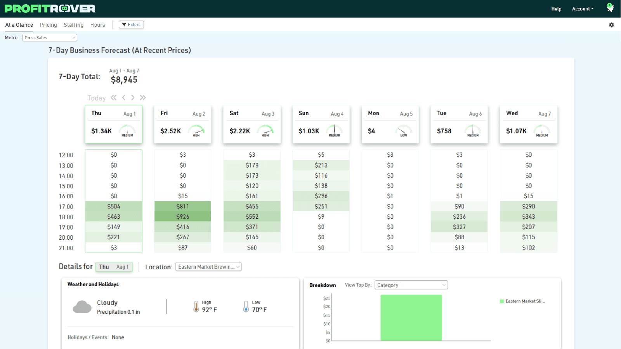Viewport: 621px width, 349px height.
Task: Select the Mon Aug 5 day card
Action: 390,124
